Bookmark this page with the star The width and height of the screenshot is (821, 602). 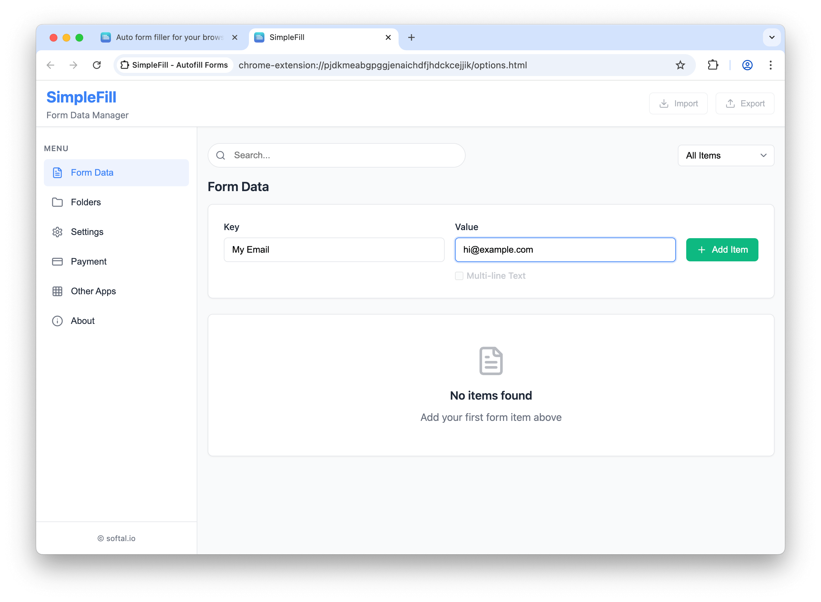pos(680,65)
